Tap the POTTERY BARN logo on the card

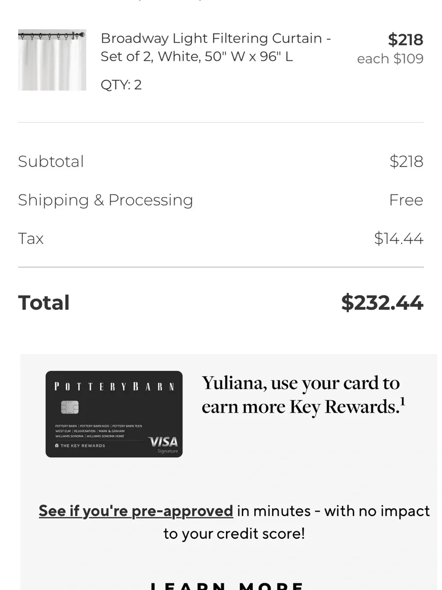tap(114, 387)
